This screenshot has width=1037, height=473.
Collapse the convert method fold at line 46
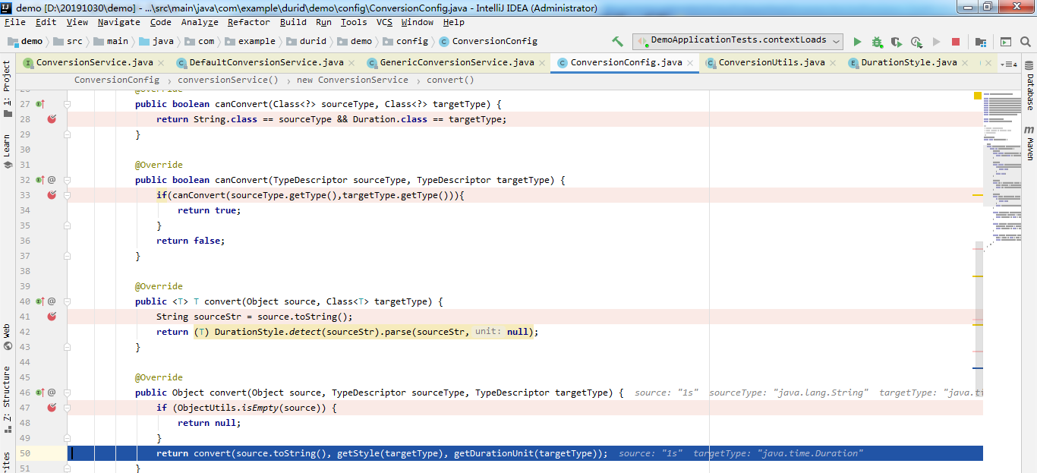pyautogui.click(x=67, y=393)
